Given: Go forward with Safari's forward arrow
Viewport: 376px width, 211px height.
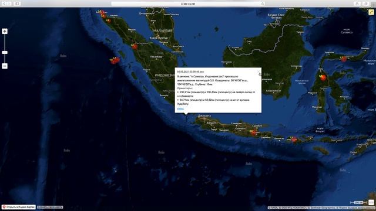Looking at the screenshot, I should (x=9, y=4).
